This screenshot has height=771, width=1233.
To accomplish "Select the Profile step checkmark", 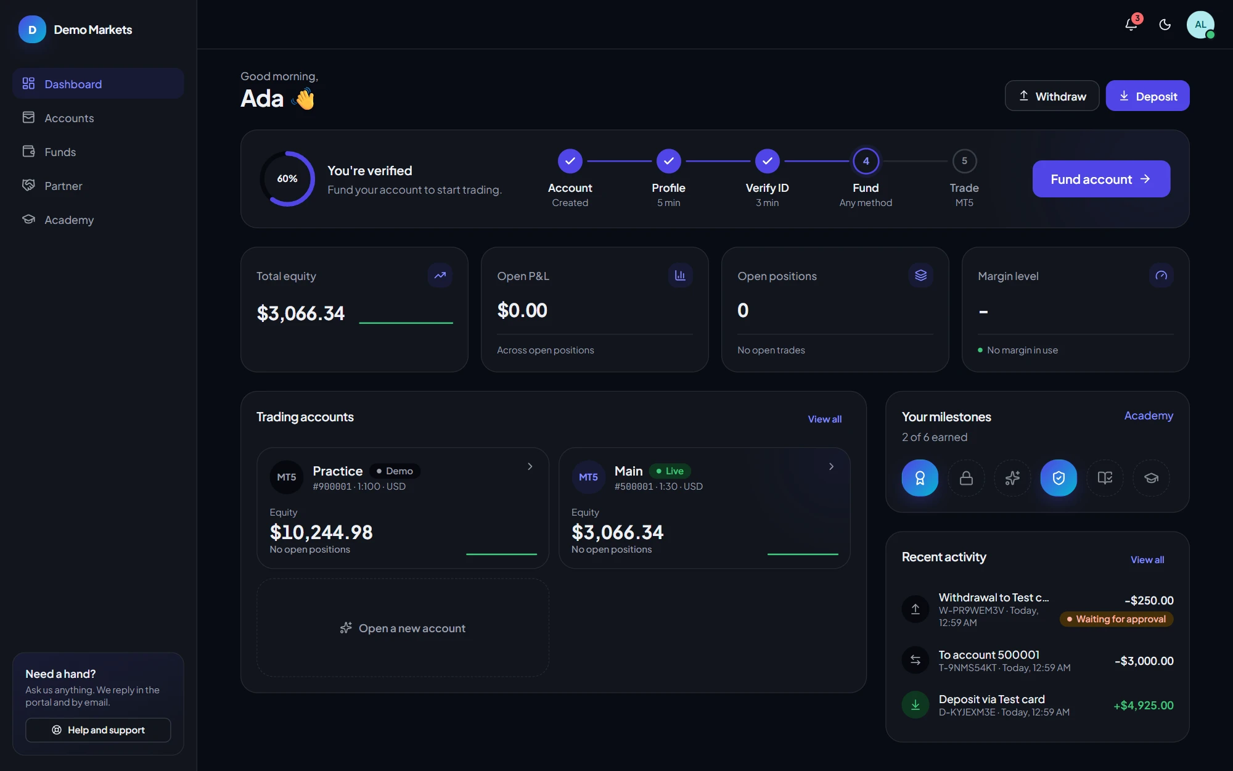I will pos(669,161).
